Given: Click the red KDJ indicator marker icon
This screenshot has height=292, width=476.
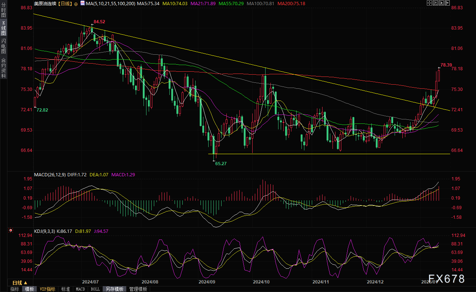Looking at the screenshot, I should point(11,231).
